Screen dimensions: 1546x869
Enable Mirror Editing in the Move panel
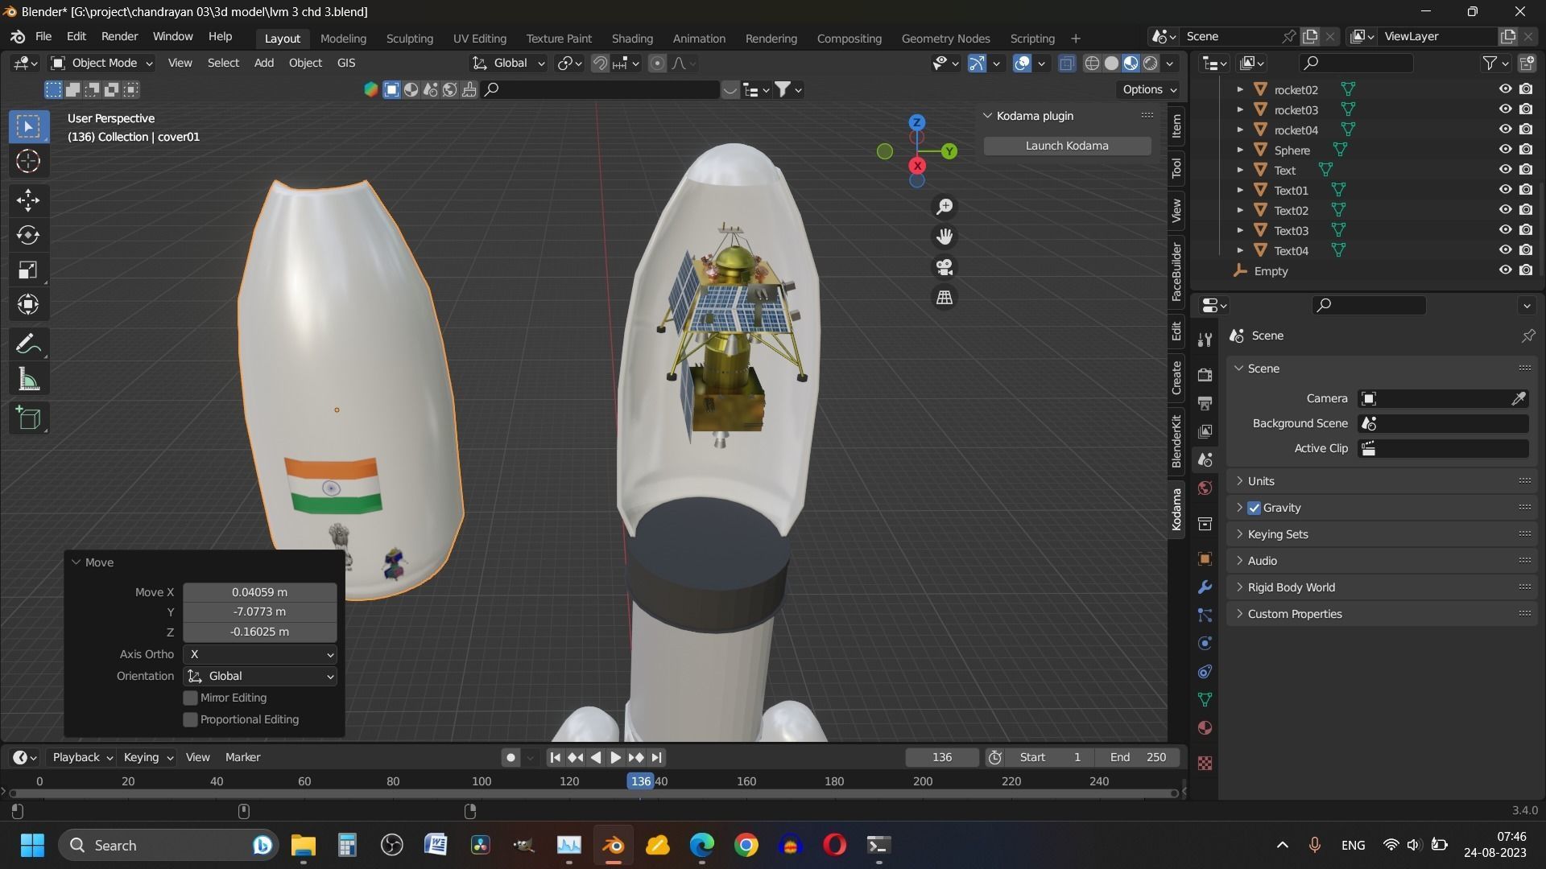pyautogui.click(x=190, y=698)
